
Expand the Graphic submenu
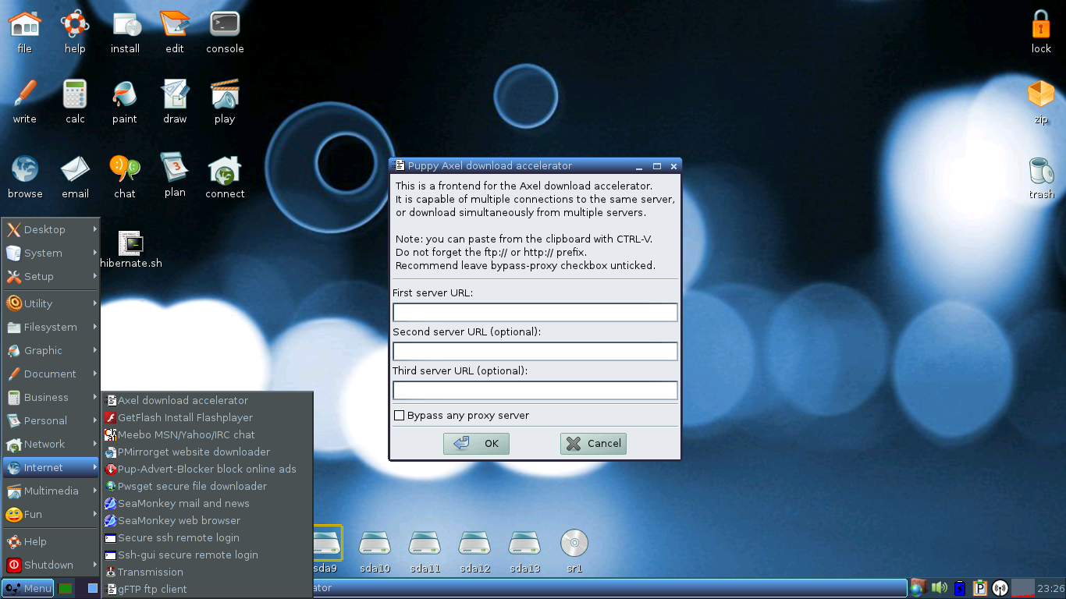51,350
